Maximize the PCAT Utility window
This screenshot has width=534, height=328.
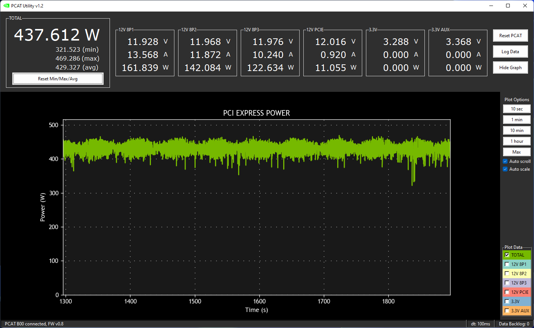point(508,6)
